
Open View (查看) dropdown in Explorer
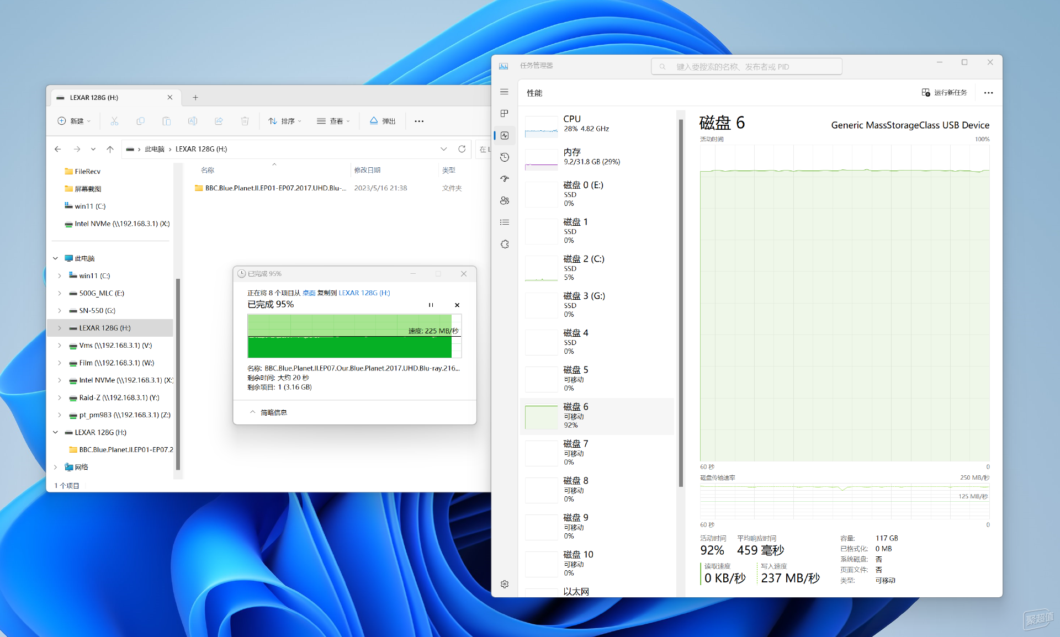pyautogui.click(x=333, y=121)
